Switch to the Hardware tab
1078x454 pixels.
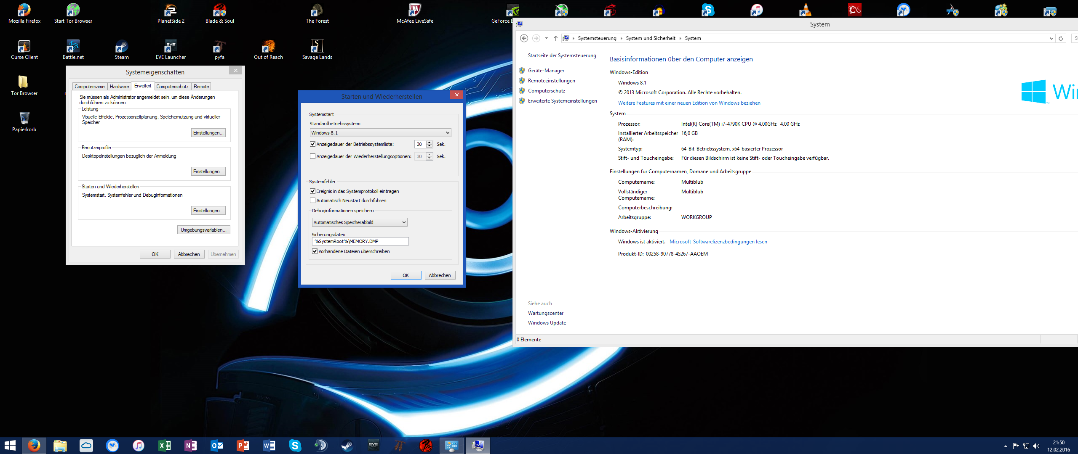[119, 87]
